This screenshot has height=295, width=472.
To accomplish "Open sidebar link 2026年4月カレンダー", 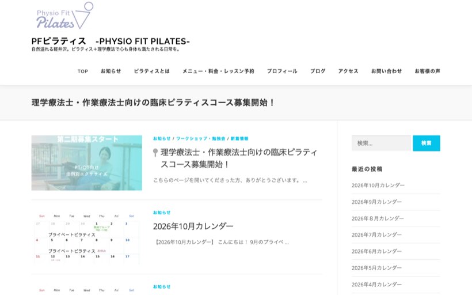I will [x=376, y=285].
